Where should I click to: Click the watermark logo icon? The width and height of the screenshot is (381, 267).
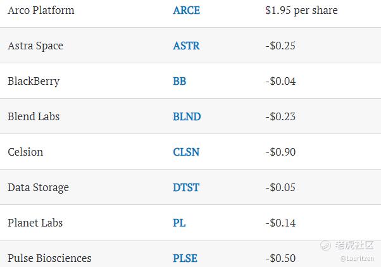click(x=325, y=245)
